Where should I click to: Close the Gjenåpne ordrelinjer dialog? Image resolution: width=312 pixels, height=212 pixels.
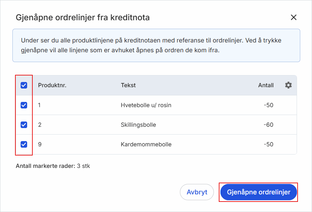(x=294, y=17)
